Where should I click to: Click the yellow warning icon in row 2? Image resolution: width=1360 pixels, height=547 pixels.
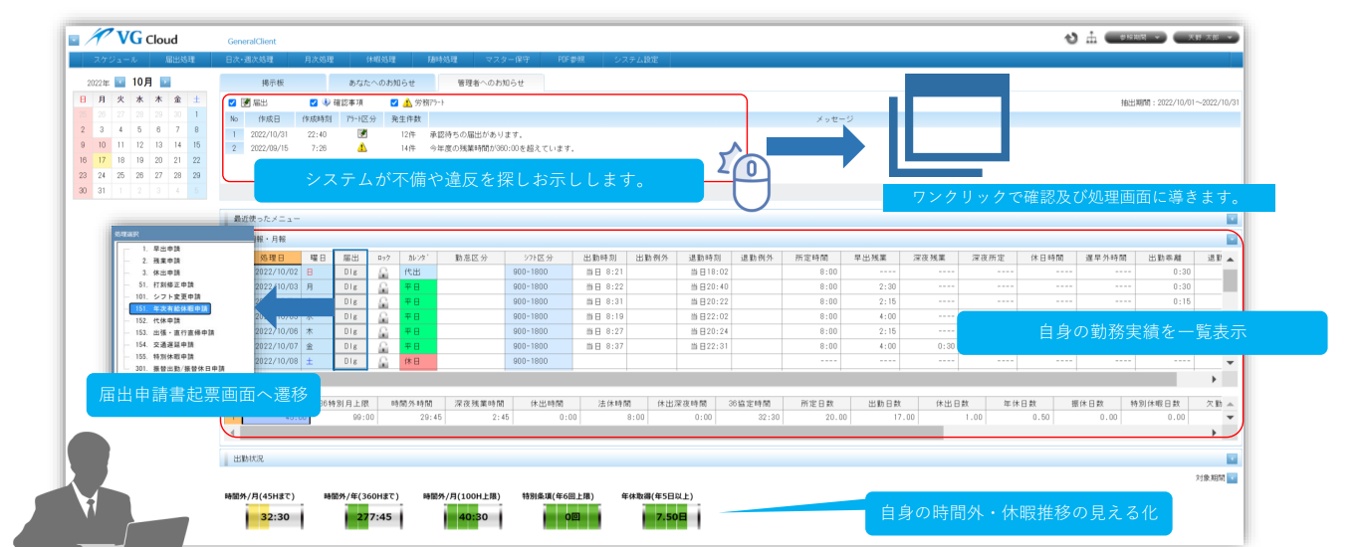point(362,147)
